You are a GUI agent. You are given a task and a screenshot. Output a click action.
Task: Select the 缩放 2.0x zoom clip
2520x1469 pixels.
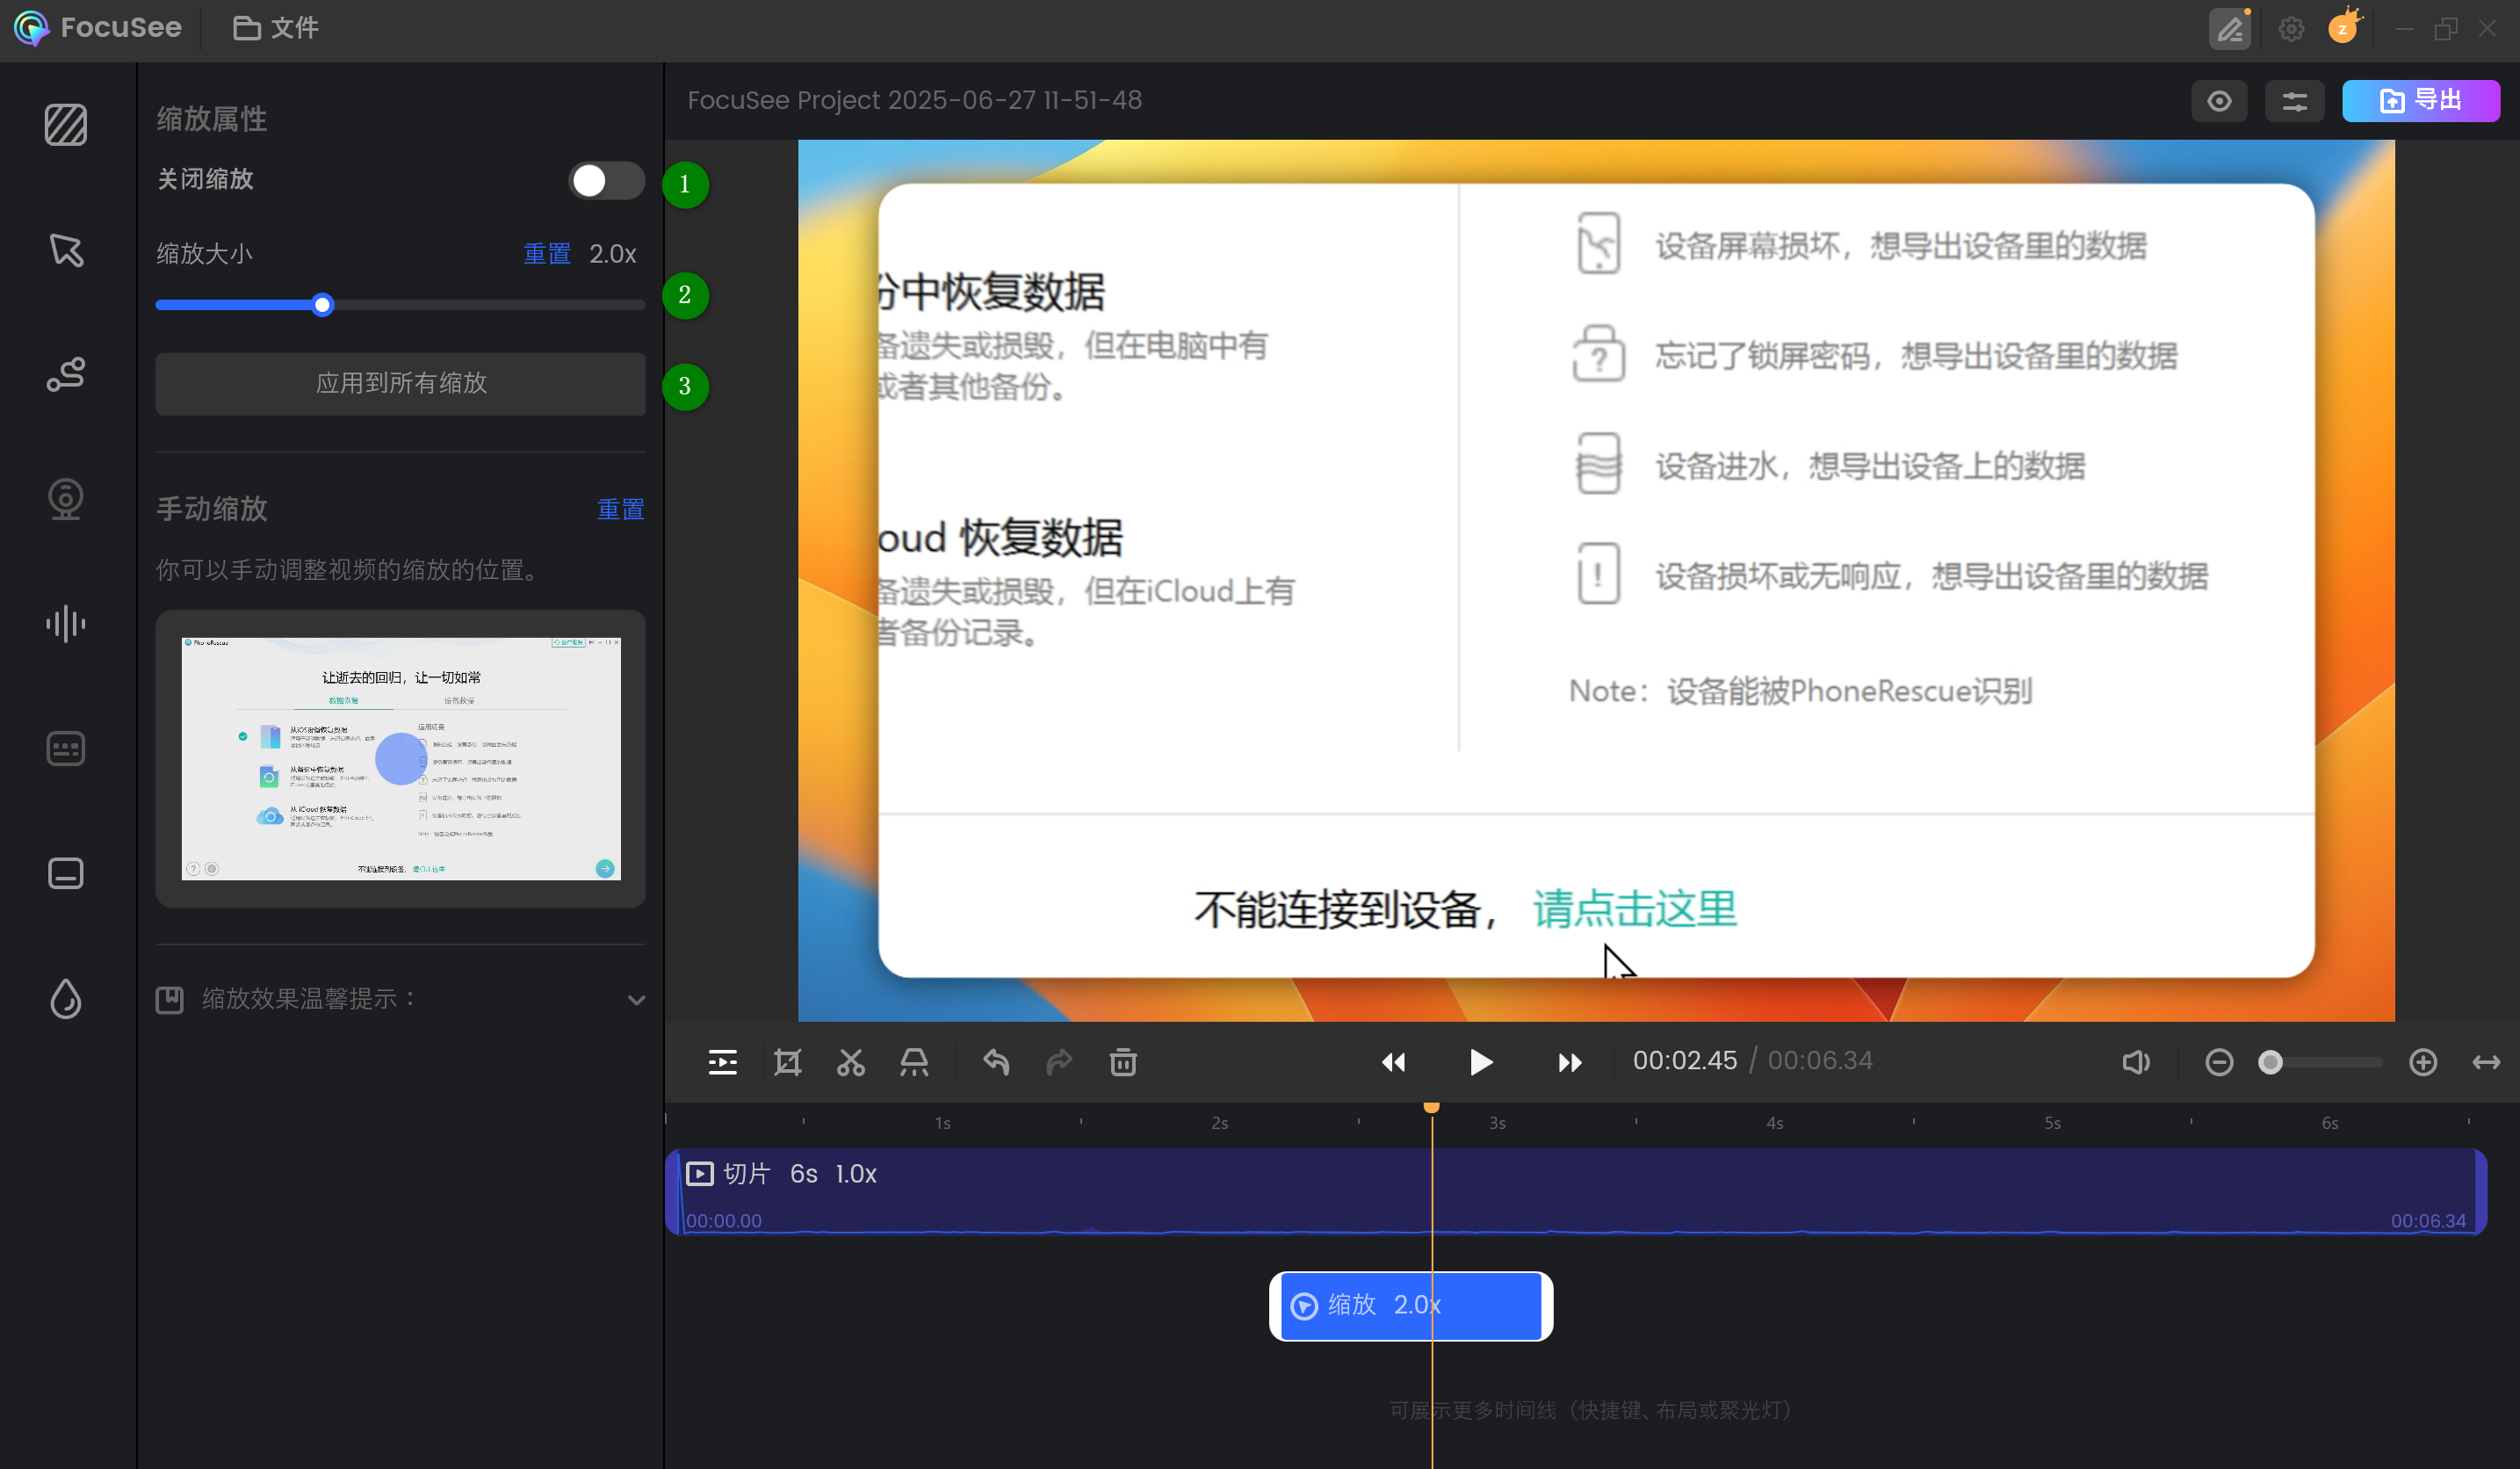(1411, 1306)
